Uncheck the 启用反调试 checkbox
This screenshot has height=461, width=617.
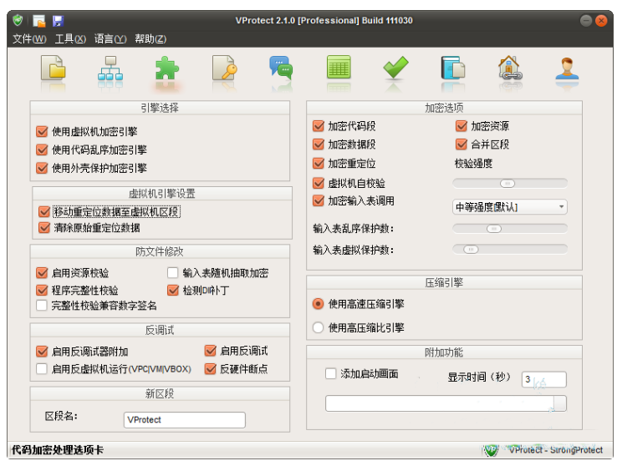point(211,351)
